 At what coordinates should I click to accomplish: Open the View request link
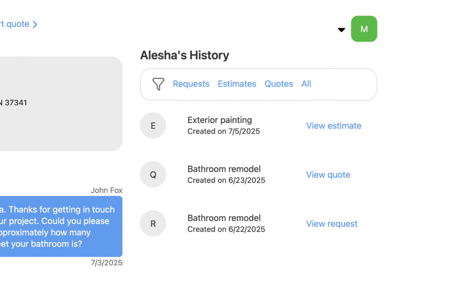[x=332, y=224]
